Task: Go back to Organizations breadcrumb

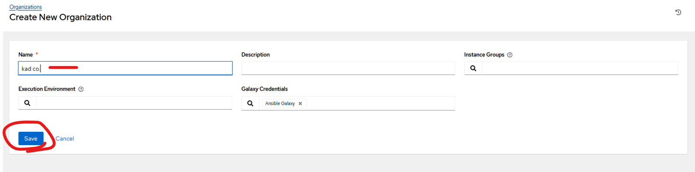Action: (26, 7)
